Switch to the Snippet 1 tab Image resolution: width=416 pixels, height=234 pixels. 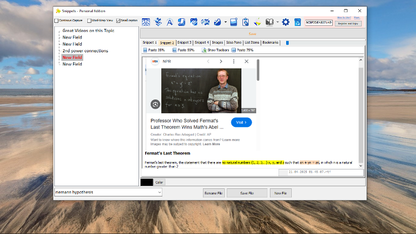point(149,43)
